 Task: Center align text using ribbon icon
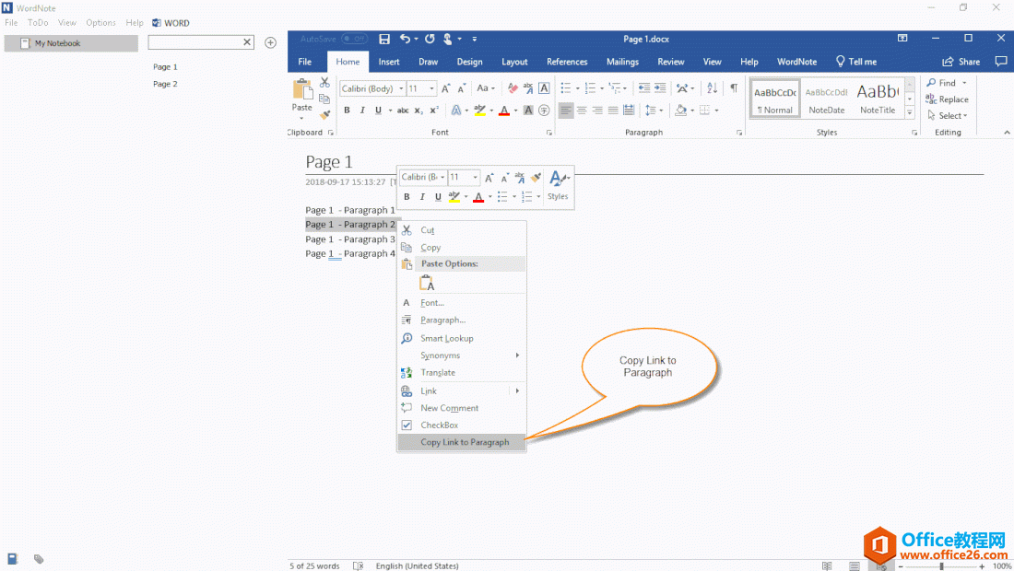coord(581,111)
